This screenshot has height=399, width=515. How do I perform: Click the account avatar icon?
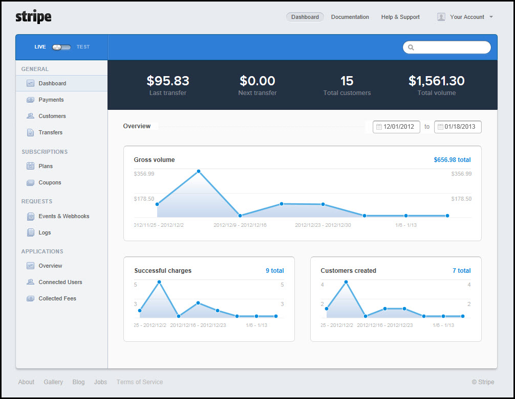click(x=441, y=17)
